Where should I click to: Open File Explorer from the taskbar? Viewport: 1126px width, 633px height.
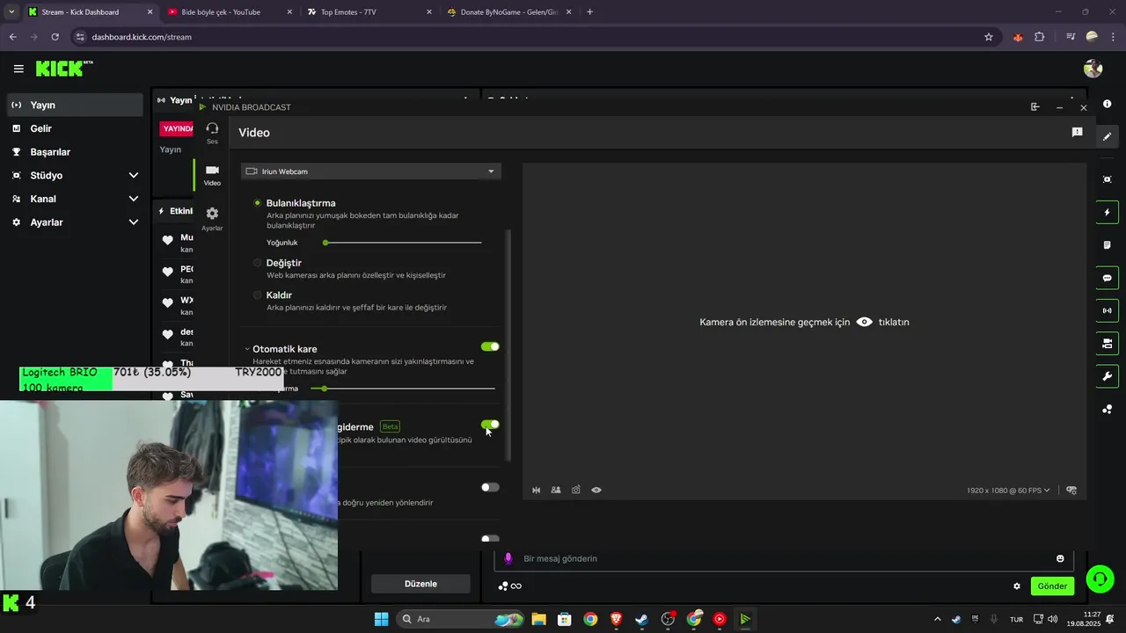538,619
